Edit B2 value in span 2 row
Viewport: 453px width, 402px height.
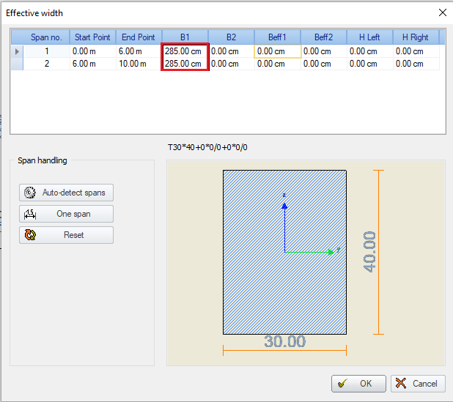(x=232, y=64)
